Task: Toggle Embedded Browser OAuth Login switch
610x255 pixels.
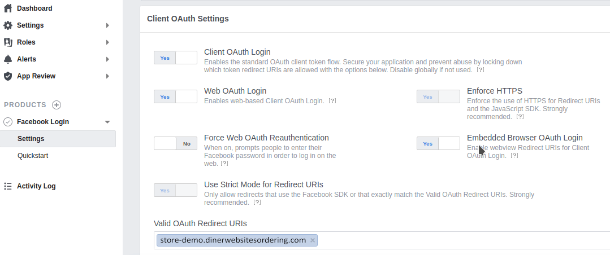Action: coord(438,143)
